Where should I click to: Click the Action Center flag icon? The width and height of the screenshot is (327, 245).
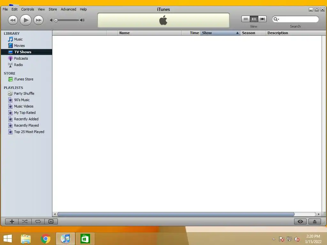281,239
